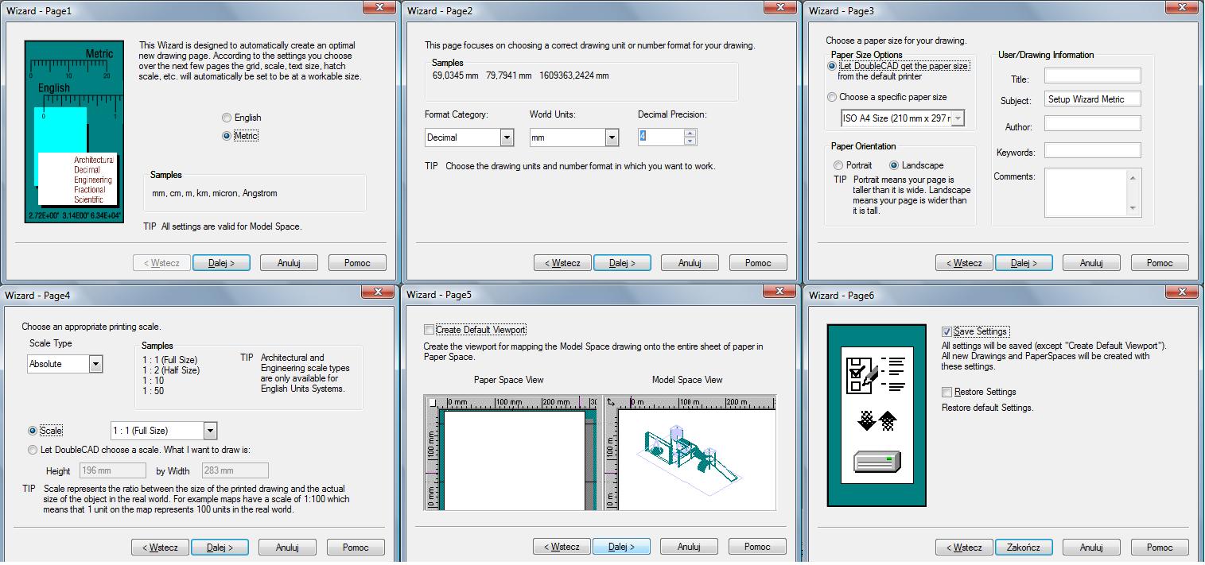The width and height of the screenshot is (1205, 565).
Task: Click the disk drive icon on Page6
Action: click(877, 461)
